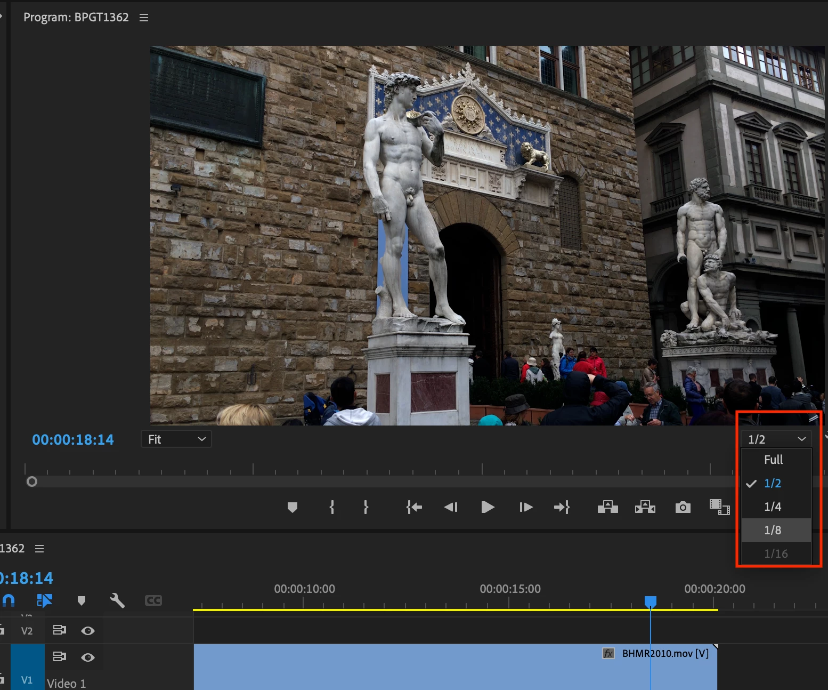Toggle sync lock on track V1
Screen dimensions: 828x690
click(59, 656)
